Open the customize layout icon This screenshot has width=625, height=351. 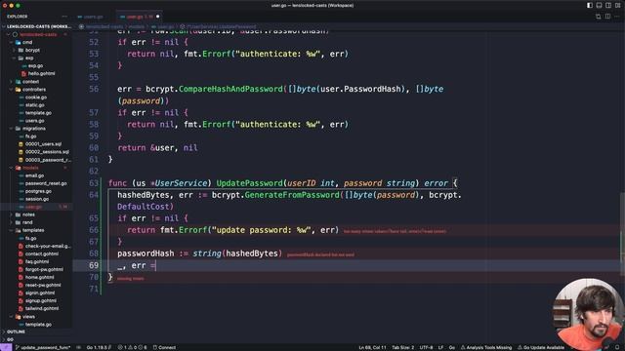[618, 6]
